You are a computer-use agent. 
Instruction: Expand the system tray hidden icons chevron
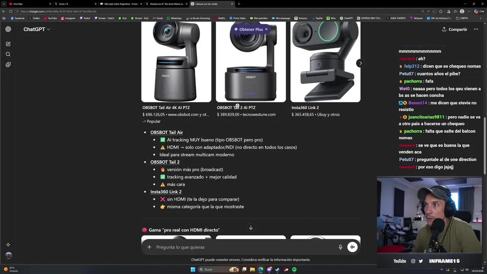(442, 269)
